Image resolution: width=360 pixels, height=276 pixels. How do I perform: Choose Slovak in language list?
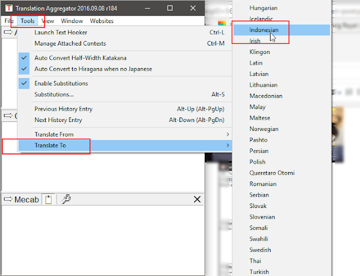pos(282,206)
